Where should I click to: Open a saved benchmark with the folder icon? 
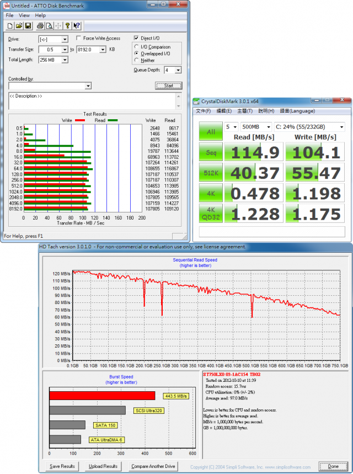pyautogui.click(x=19, y=26)
